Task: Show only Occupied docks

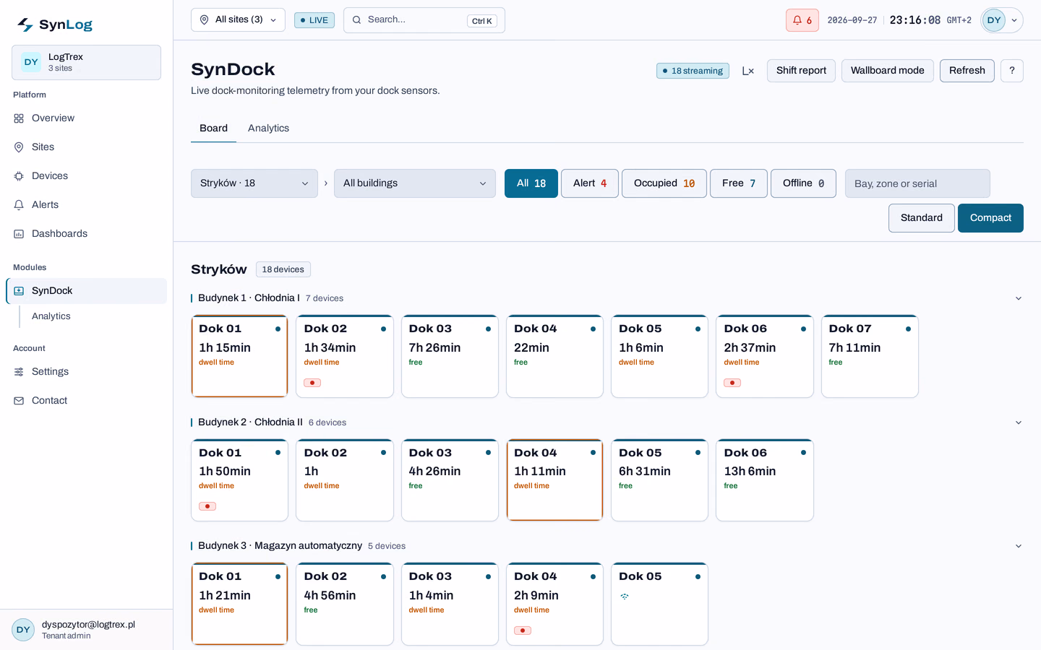Action: [x=664, y=183]
